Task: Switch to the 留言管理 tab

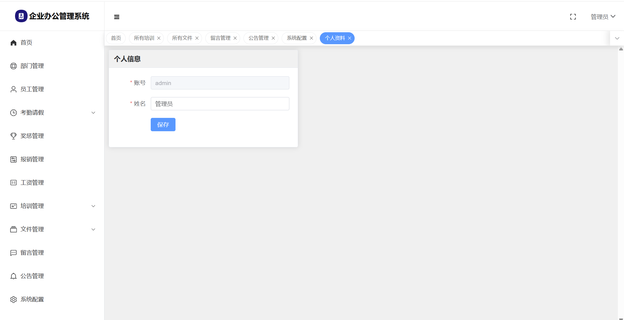Action: click(x=220, y=38)
